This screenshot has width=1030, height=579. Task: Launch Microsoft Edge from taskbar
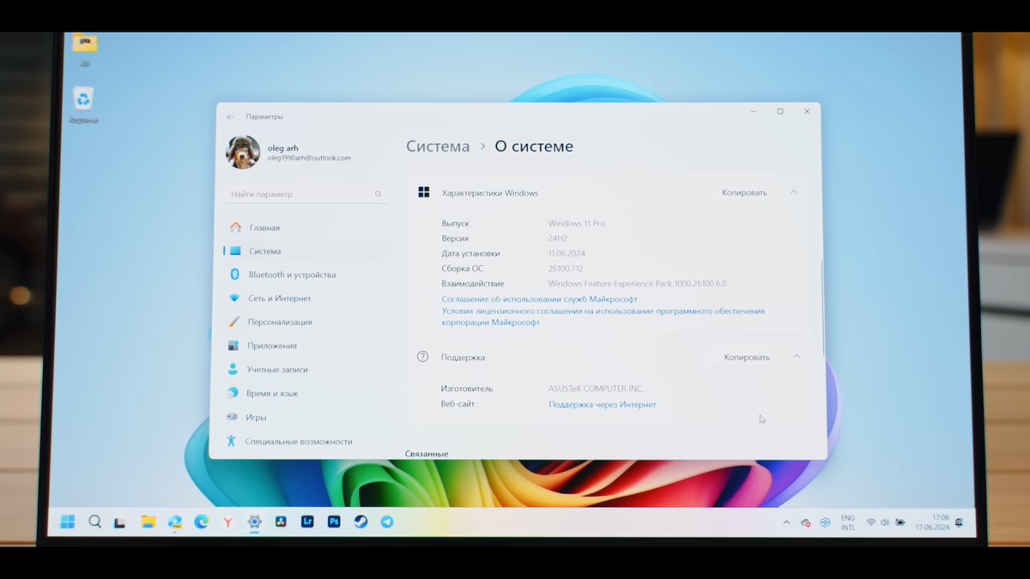click(201, 522)
